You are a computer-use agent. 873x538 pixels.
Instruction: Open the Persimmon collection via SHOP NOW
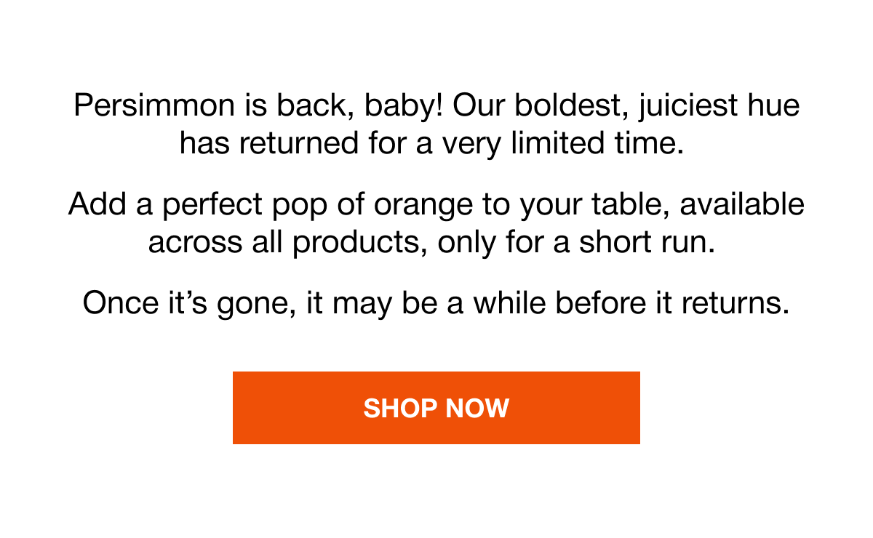(436, 407)
